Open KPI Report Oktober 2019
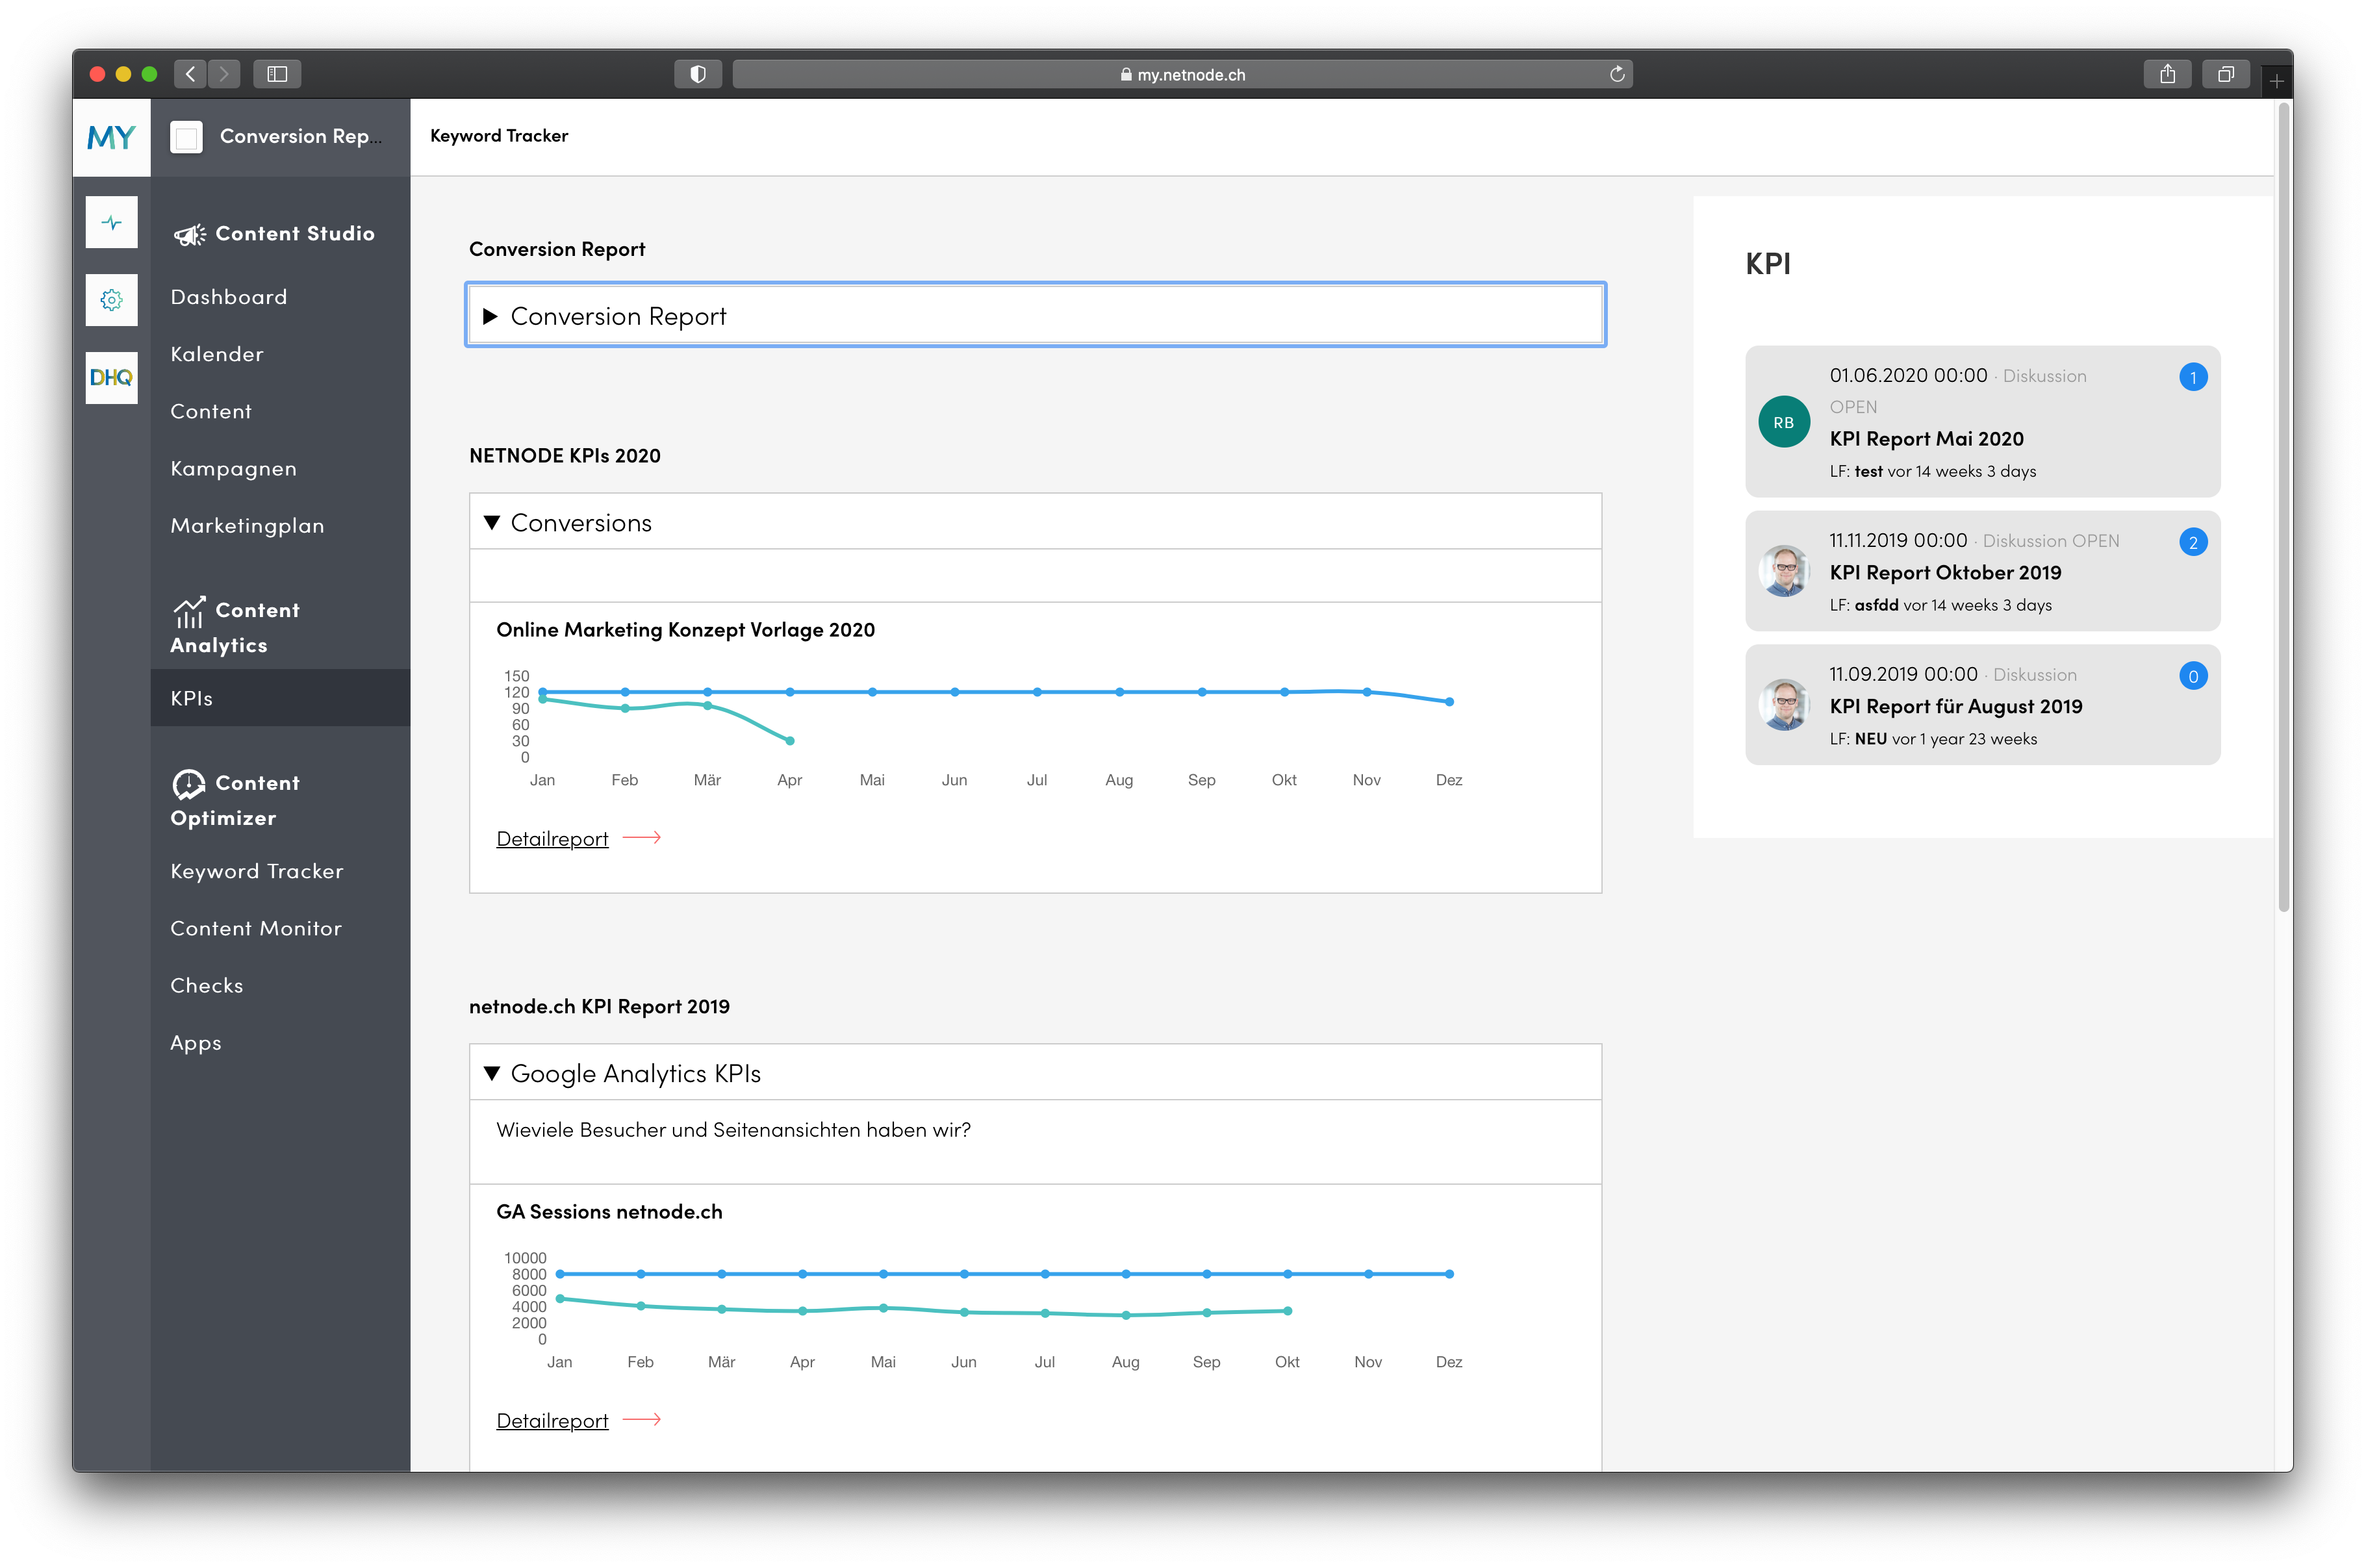 click(x=1945, y=573)
